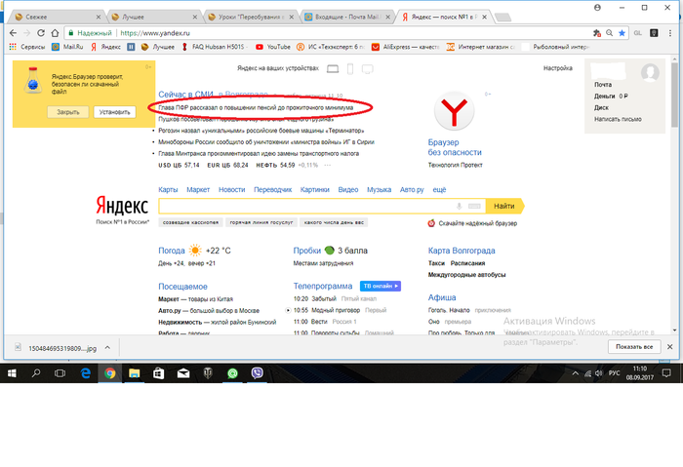This screenshot has width=683, height=467.
Task: Click the Yandex Browser Y logo
Action: click(454, 111)
